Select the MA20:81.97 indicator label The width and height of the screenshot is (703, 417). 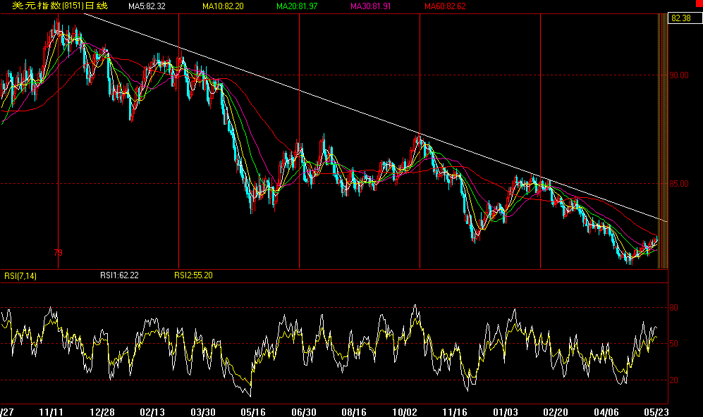[x=297, y=6]
